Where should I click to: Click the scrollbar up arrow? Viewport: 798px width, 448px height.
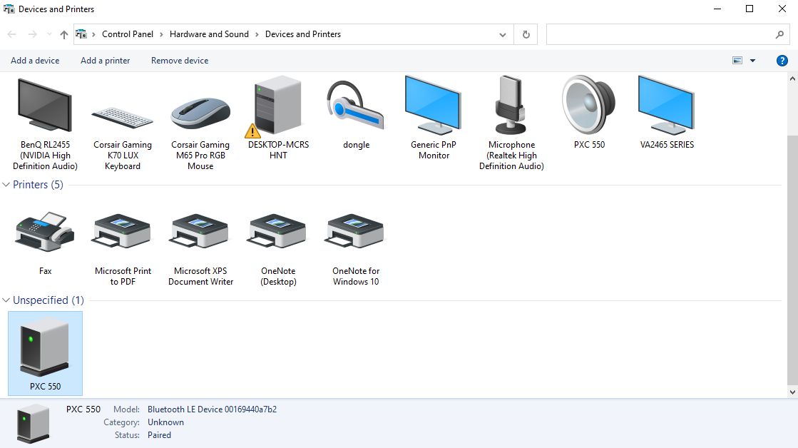point(792,79)
